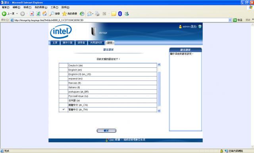Click the admin user icon

pyautogui.click(x=180, y=27)
